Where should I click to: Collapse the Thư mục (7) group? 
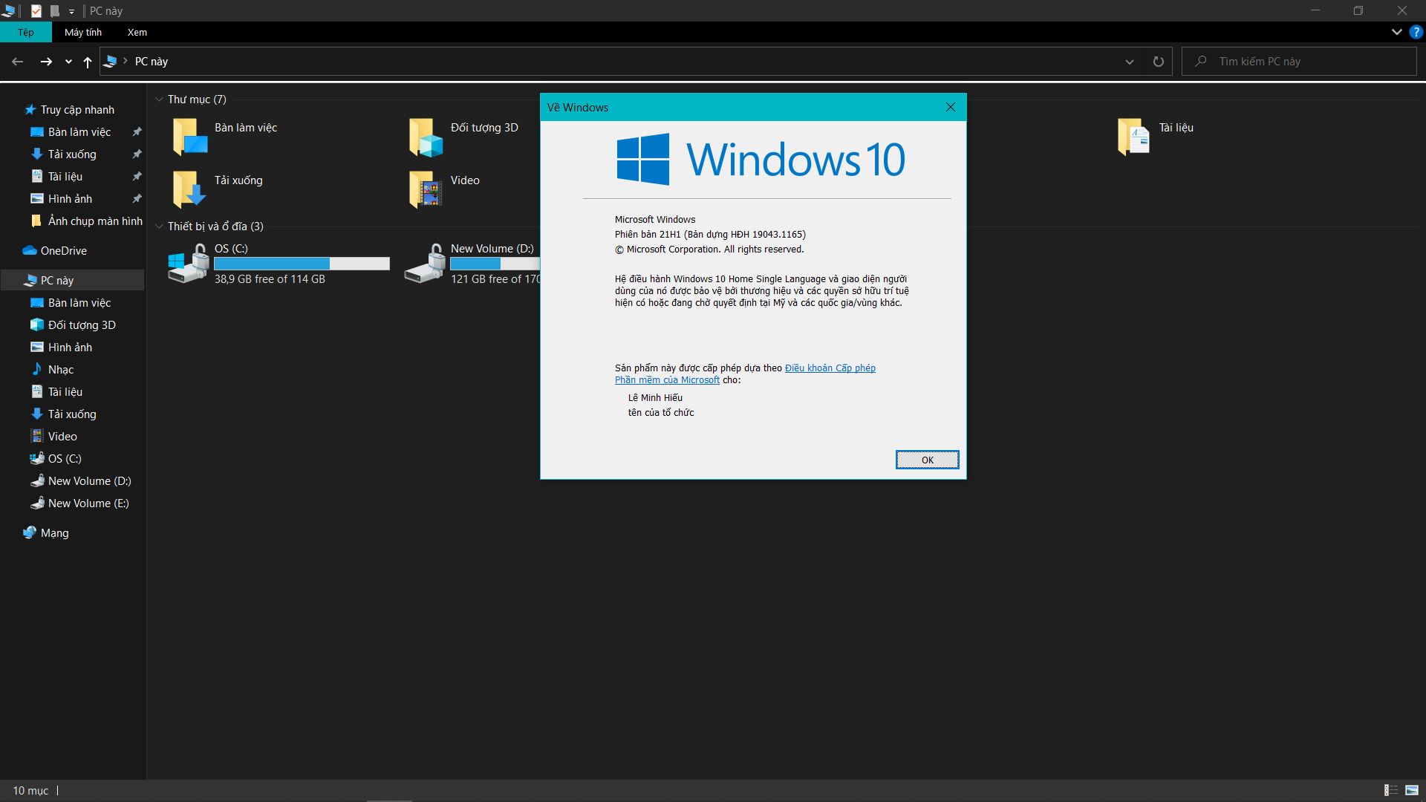click(159, 100)
